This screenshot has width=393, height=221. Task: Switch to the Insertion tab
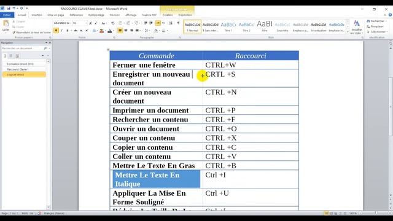click(x=37, y=15)
